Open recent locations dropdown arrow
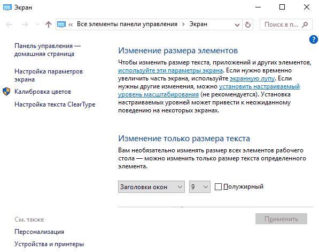Screen dimensions: 319x252 37,25
